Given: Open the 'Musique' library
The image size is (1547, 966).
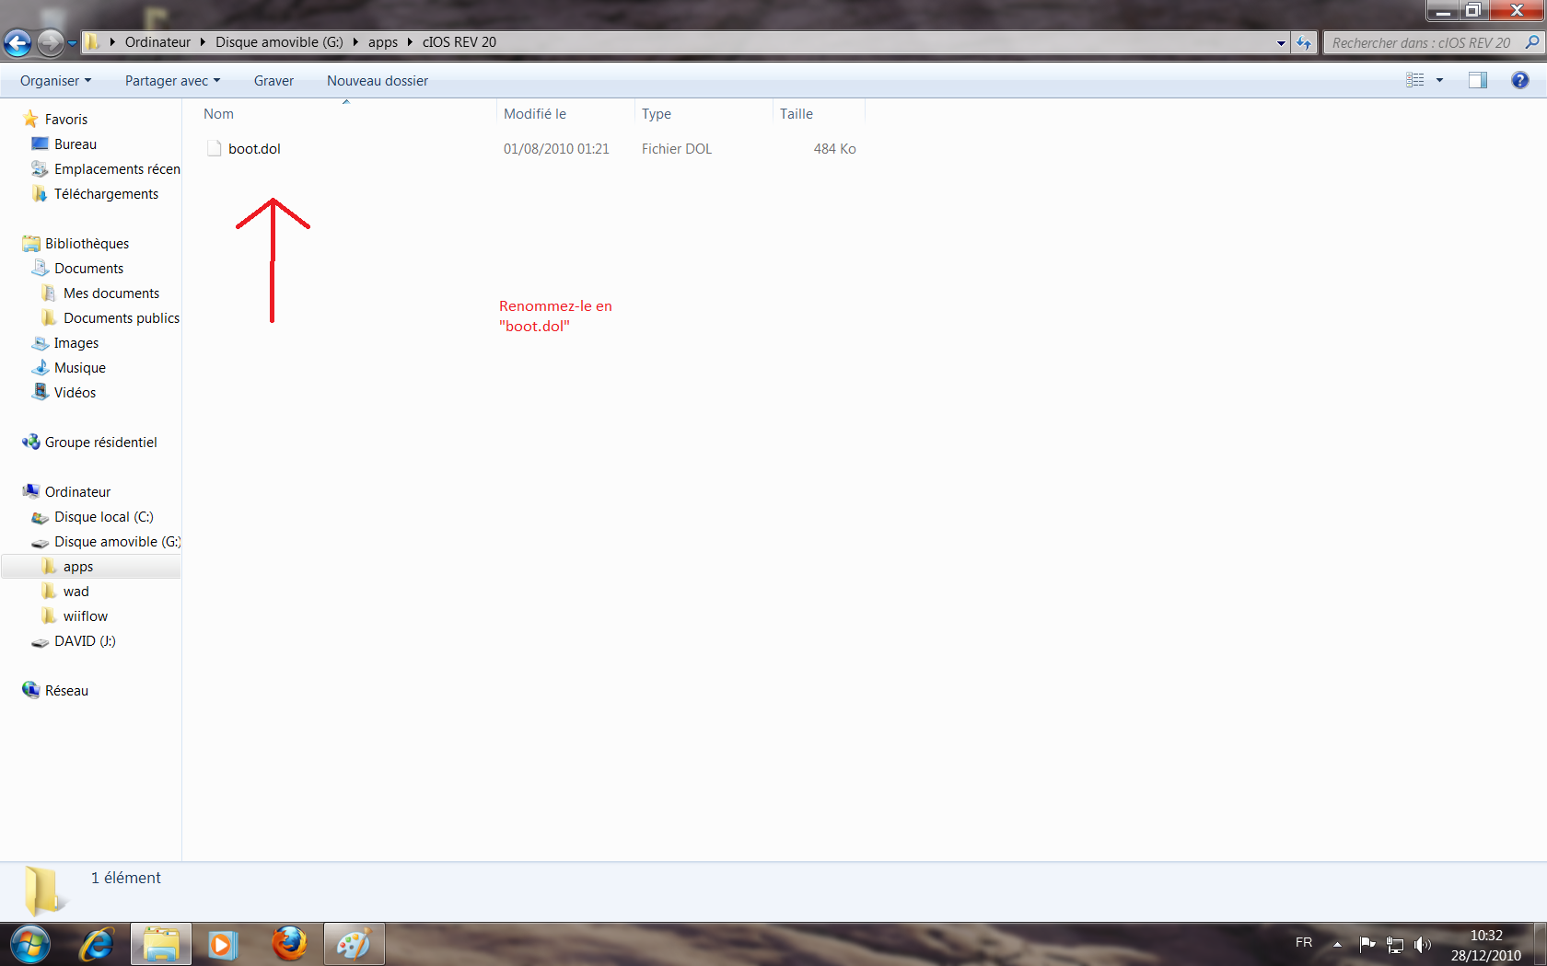Looking at the screenshot, I should [80, 368].
